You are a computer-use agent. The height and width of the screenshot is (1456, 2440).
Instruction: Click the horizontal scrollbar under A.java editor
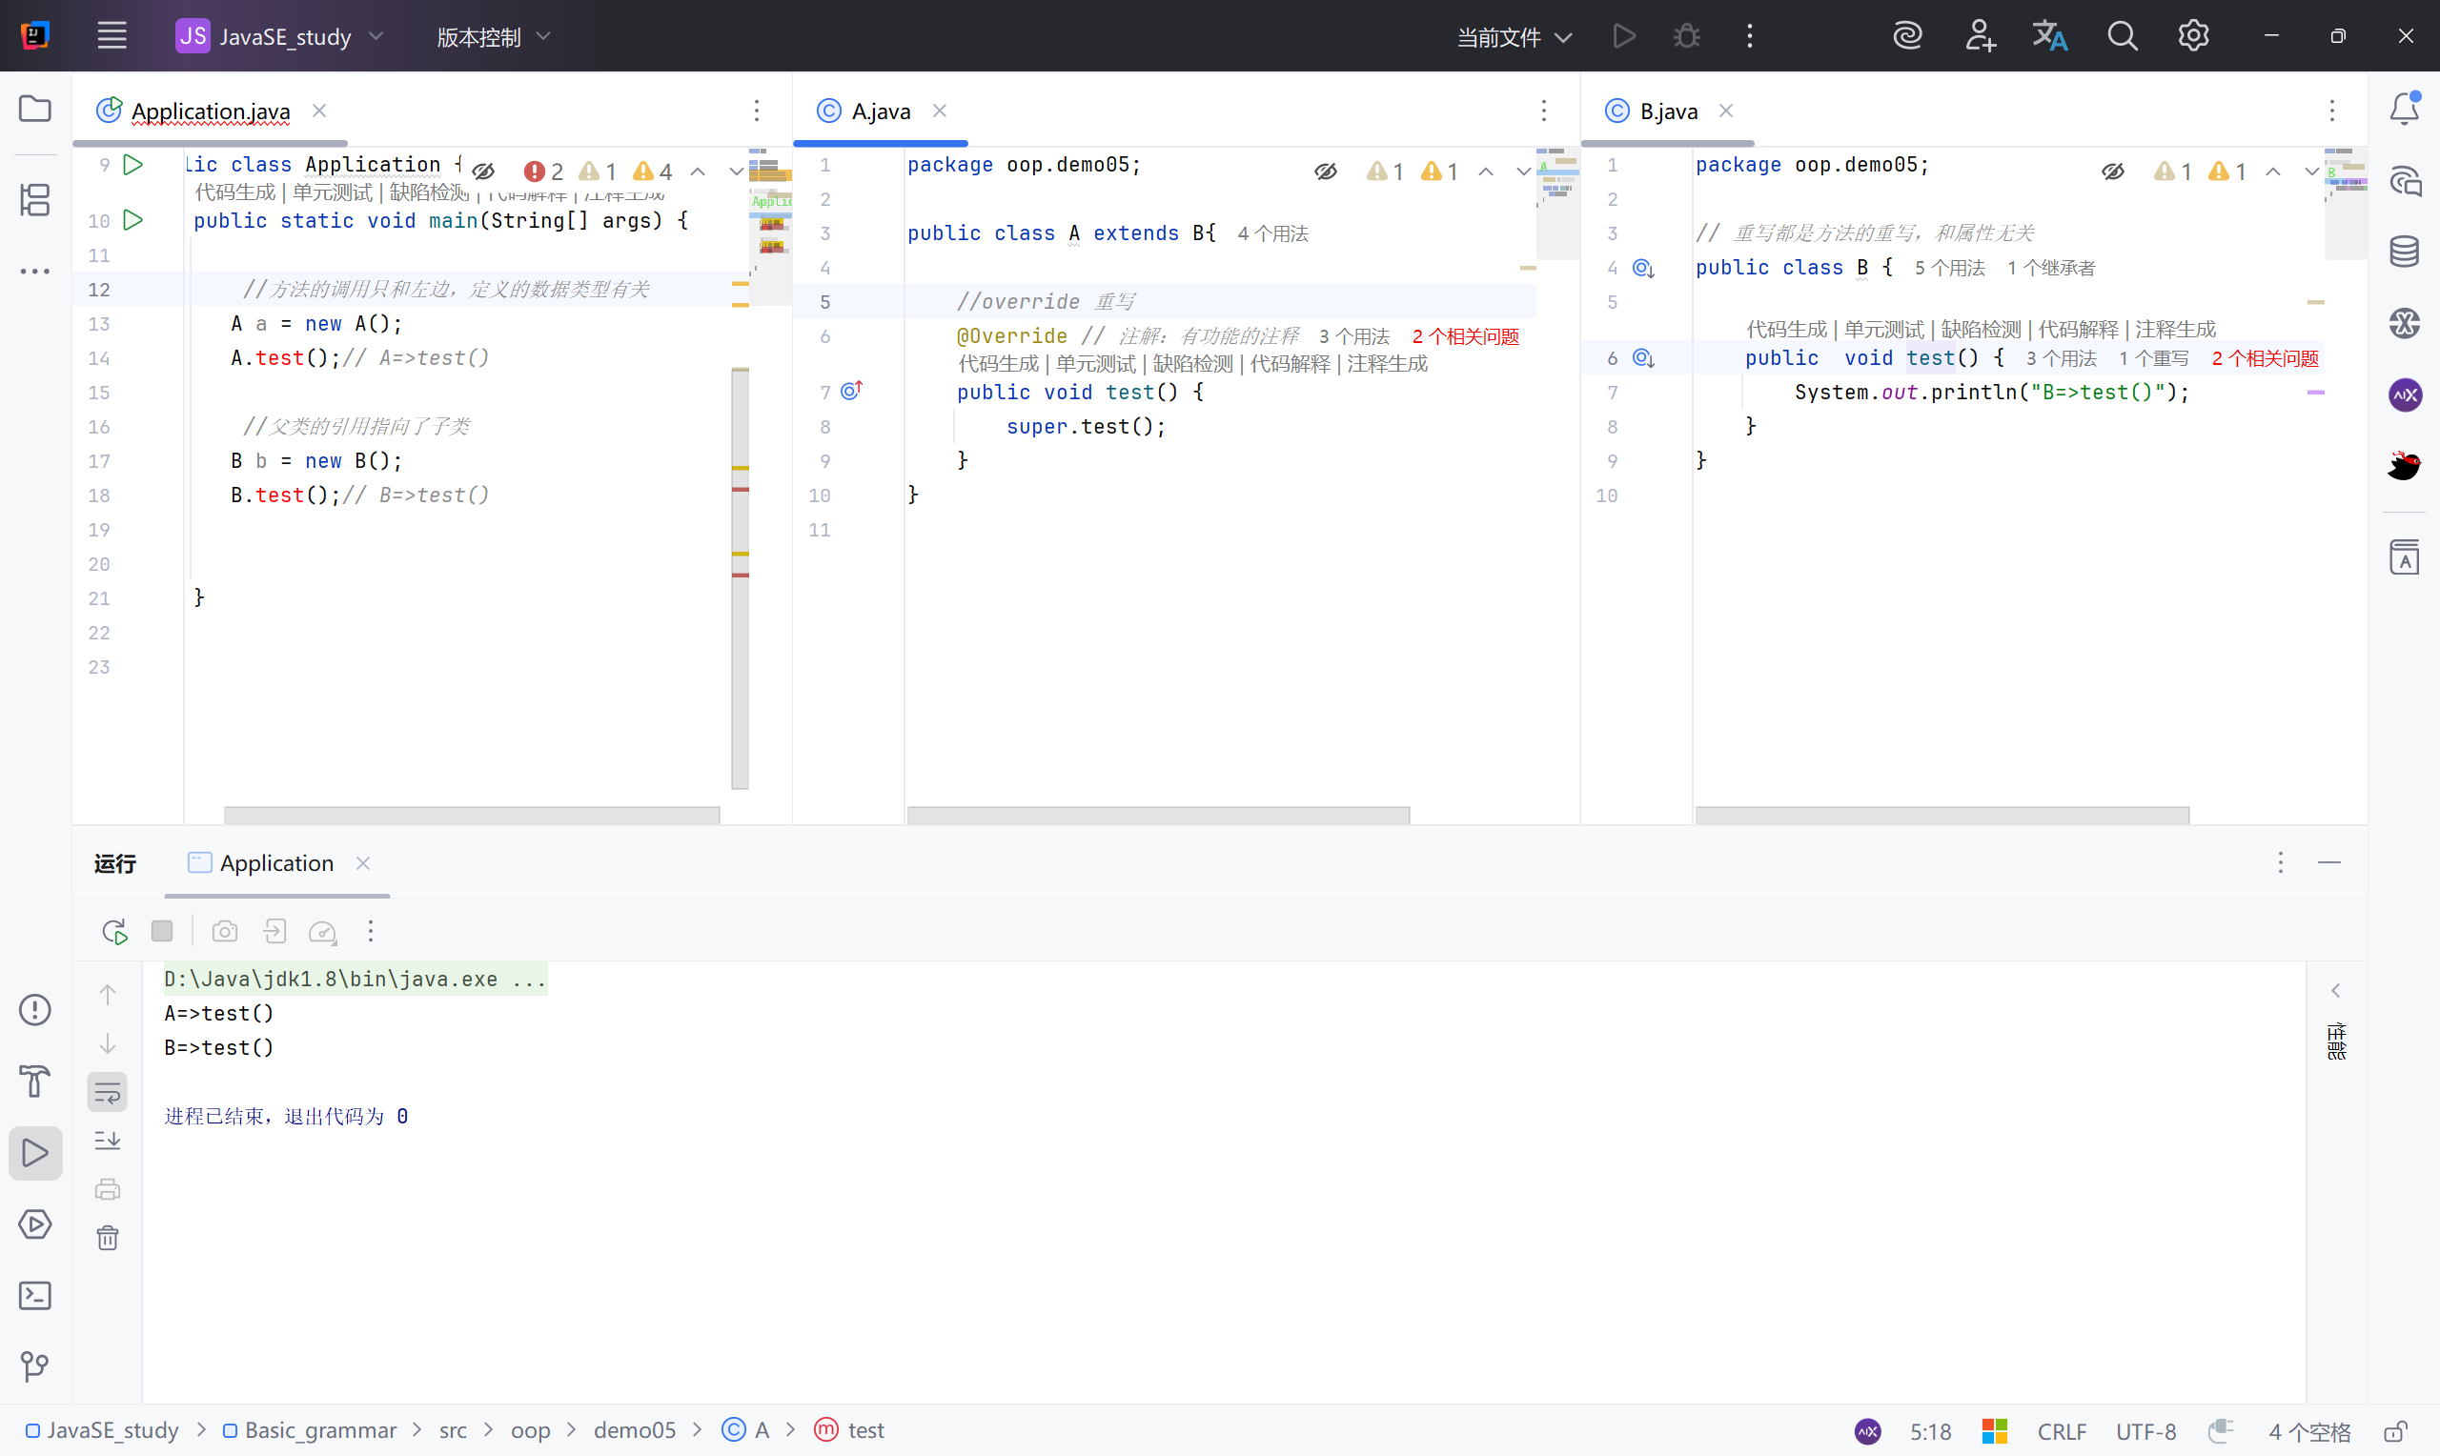click(1158, 815)
